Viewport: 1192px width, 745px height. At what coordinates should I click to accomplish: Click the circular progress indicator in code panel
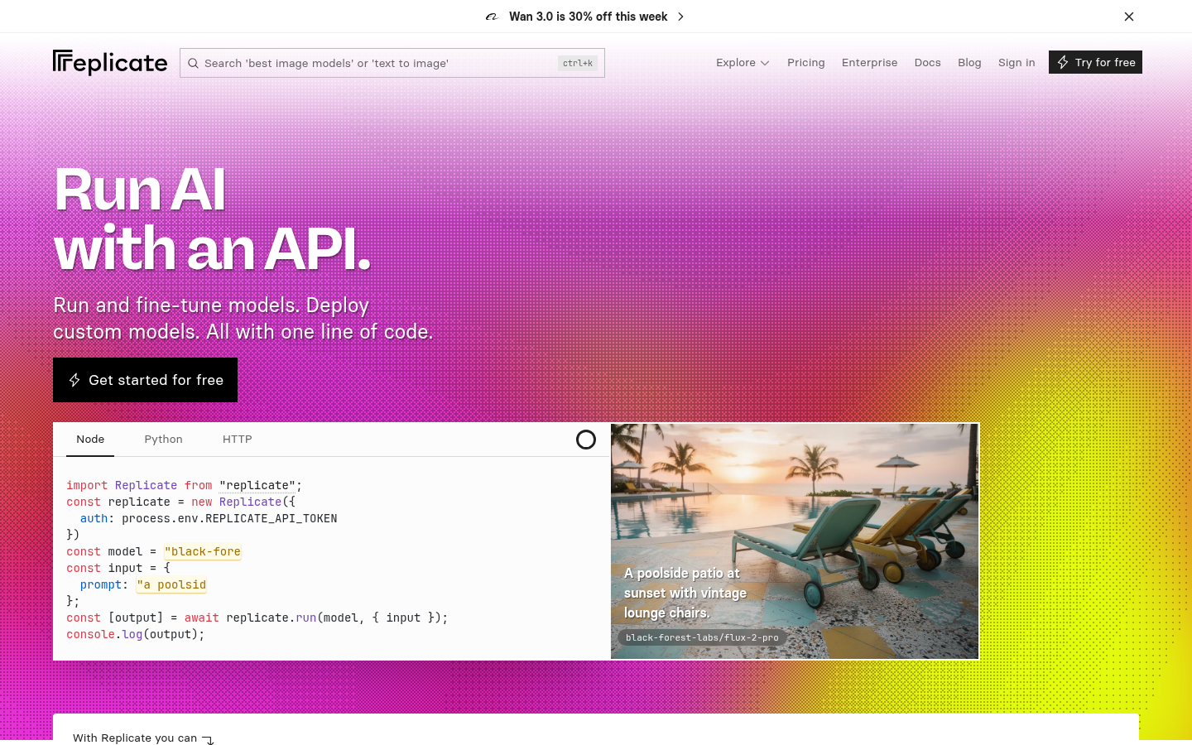[x=586, y=440]
